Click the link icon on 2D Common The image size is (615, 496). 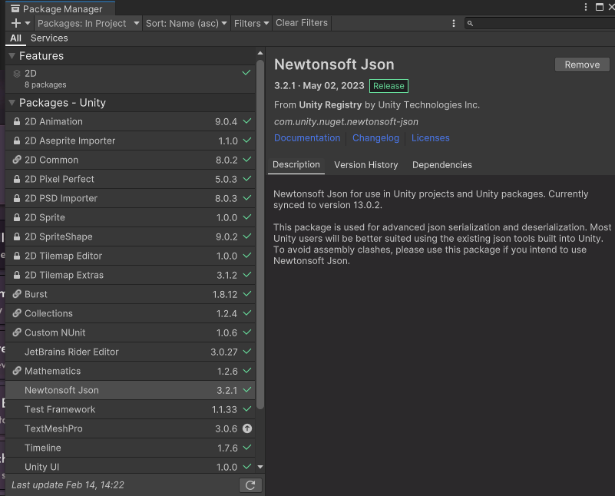[x=16, y=160]
